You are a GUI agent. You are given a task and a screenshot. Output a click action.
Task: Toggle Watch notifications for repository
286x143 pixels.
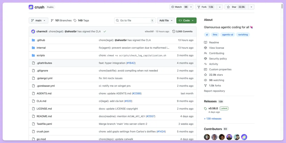(180, 7)
